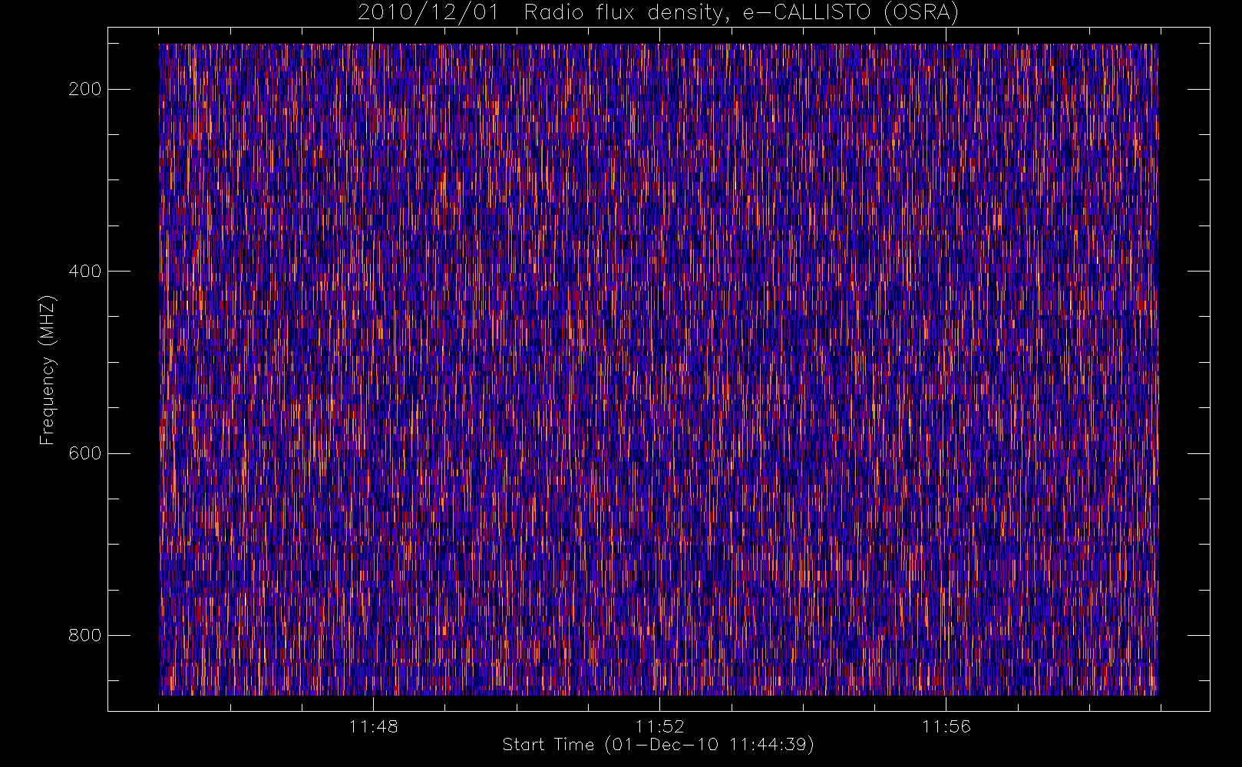Click the 400 frequency tick label
This screenshot has width=1242, height=767.
click(84, 272)
